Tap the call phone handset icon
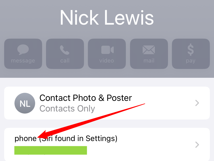 [65, 50]
